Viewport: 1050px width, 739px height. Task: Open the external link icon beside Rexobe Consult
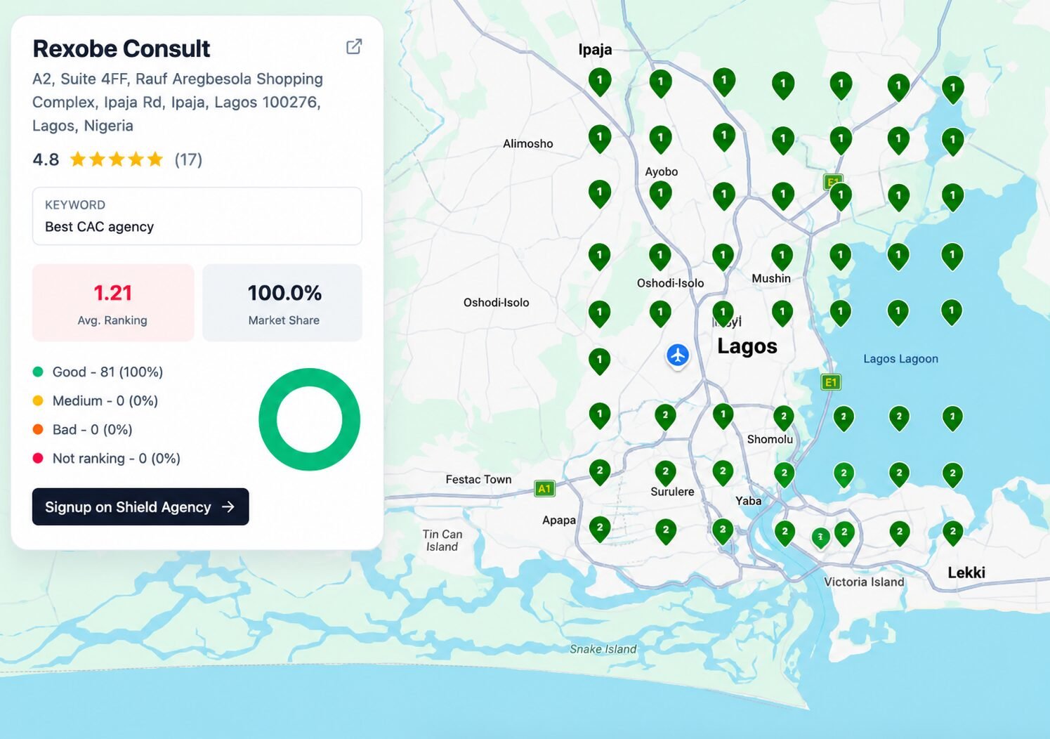point(354,46)
